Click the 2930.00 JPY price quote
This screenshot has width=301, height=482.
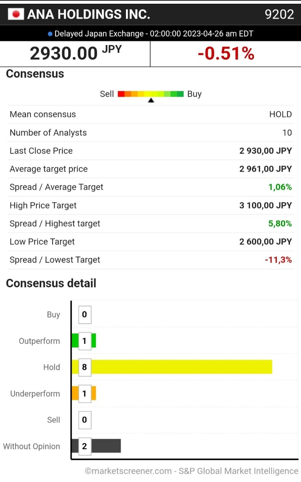tap(75, 53)
